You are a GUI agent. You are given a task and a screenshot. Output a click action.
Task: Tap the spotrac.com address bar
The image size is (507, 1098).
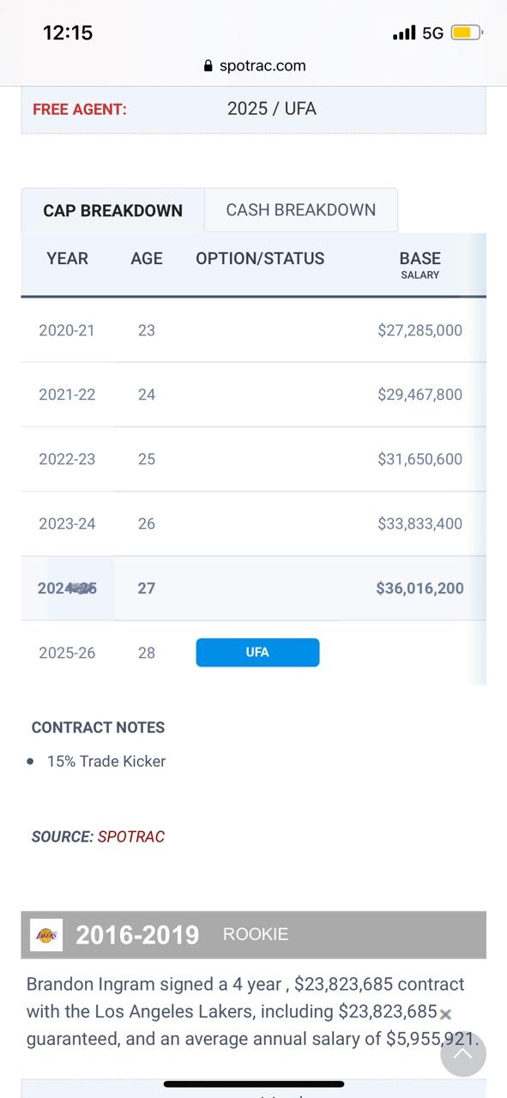point(254,66)
